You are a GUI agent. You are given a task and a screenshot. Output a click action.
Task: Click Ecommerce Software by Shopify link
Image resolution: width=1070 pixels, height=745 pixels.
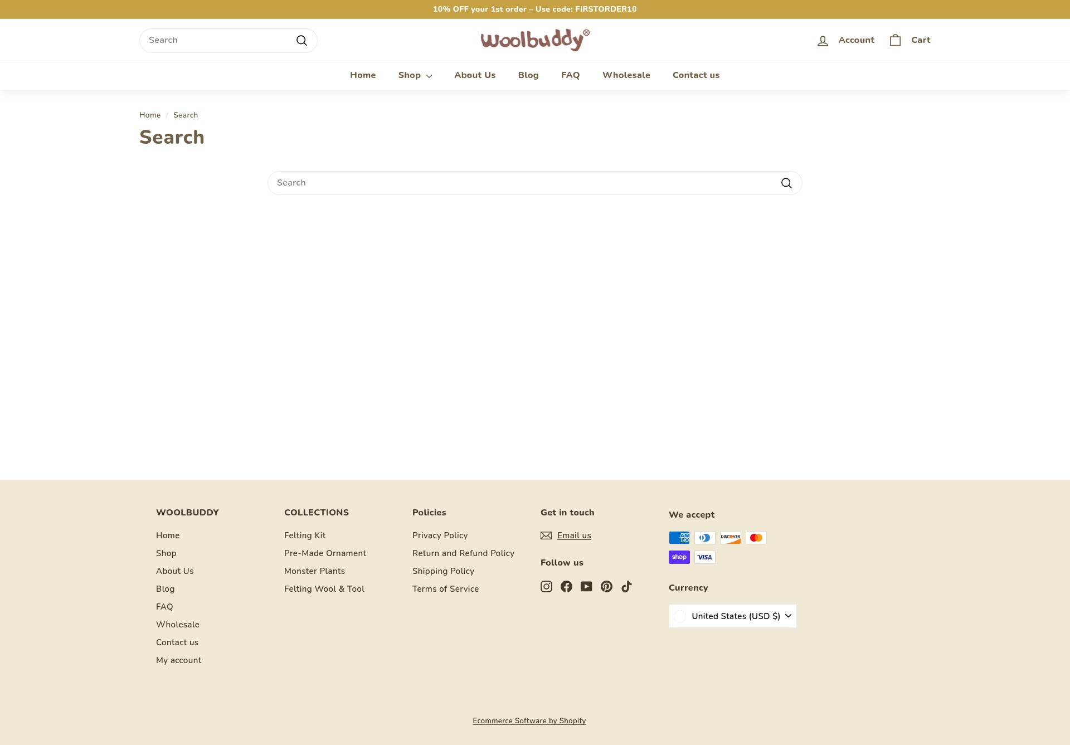coord(529,721)
